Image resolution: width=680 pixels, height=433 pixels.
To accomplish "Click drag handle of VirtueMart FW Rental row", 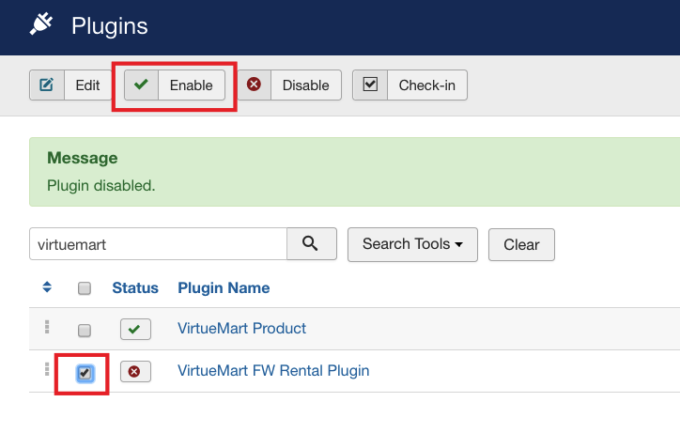I will click(46, 370).
